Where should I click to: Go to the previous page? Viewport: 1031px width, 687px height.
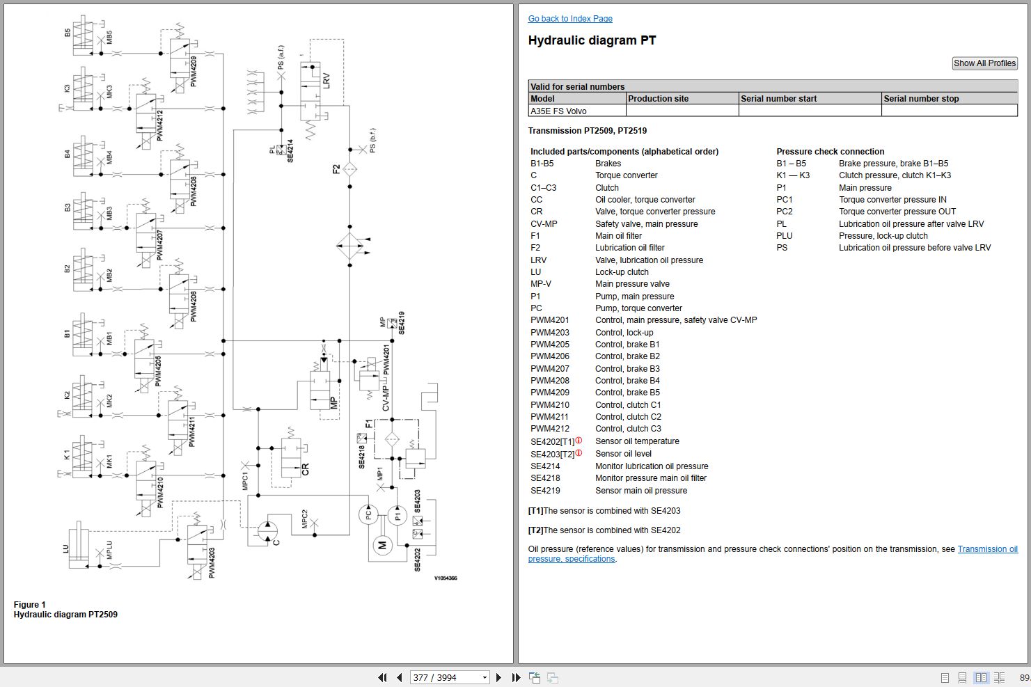pos(400,677)
